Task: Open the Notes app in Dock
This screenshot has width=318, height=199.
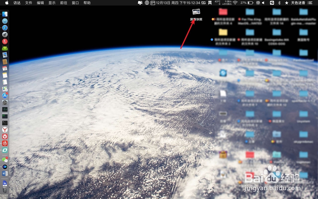Action: 5,75
